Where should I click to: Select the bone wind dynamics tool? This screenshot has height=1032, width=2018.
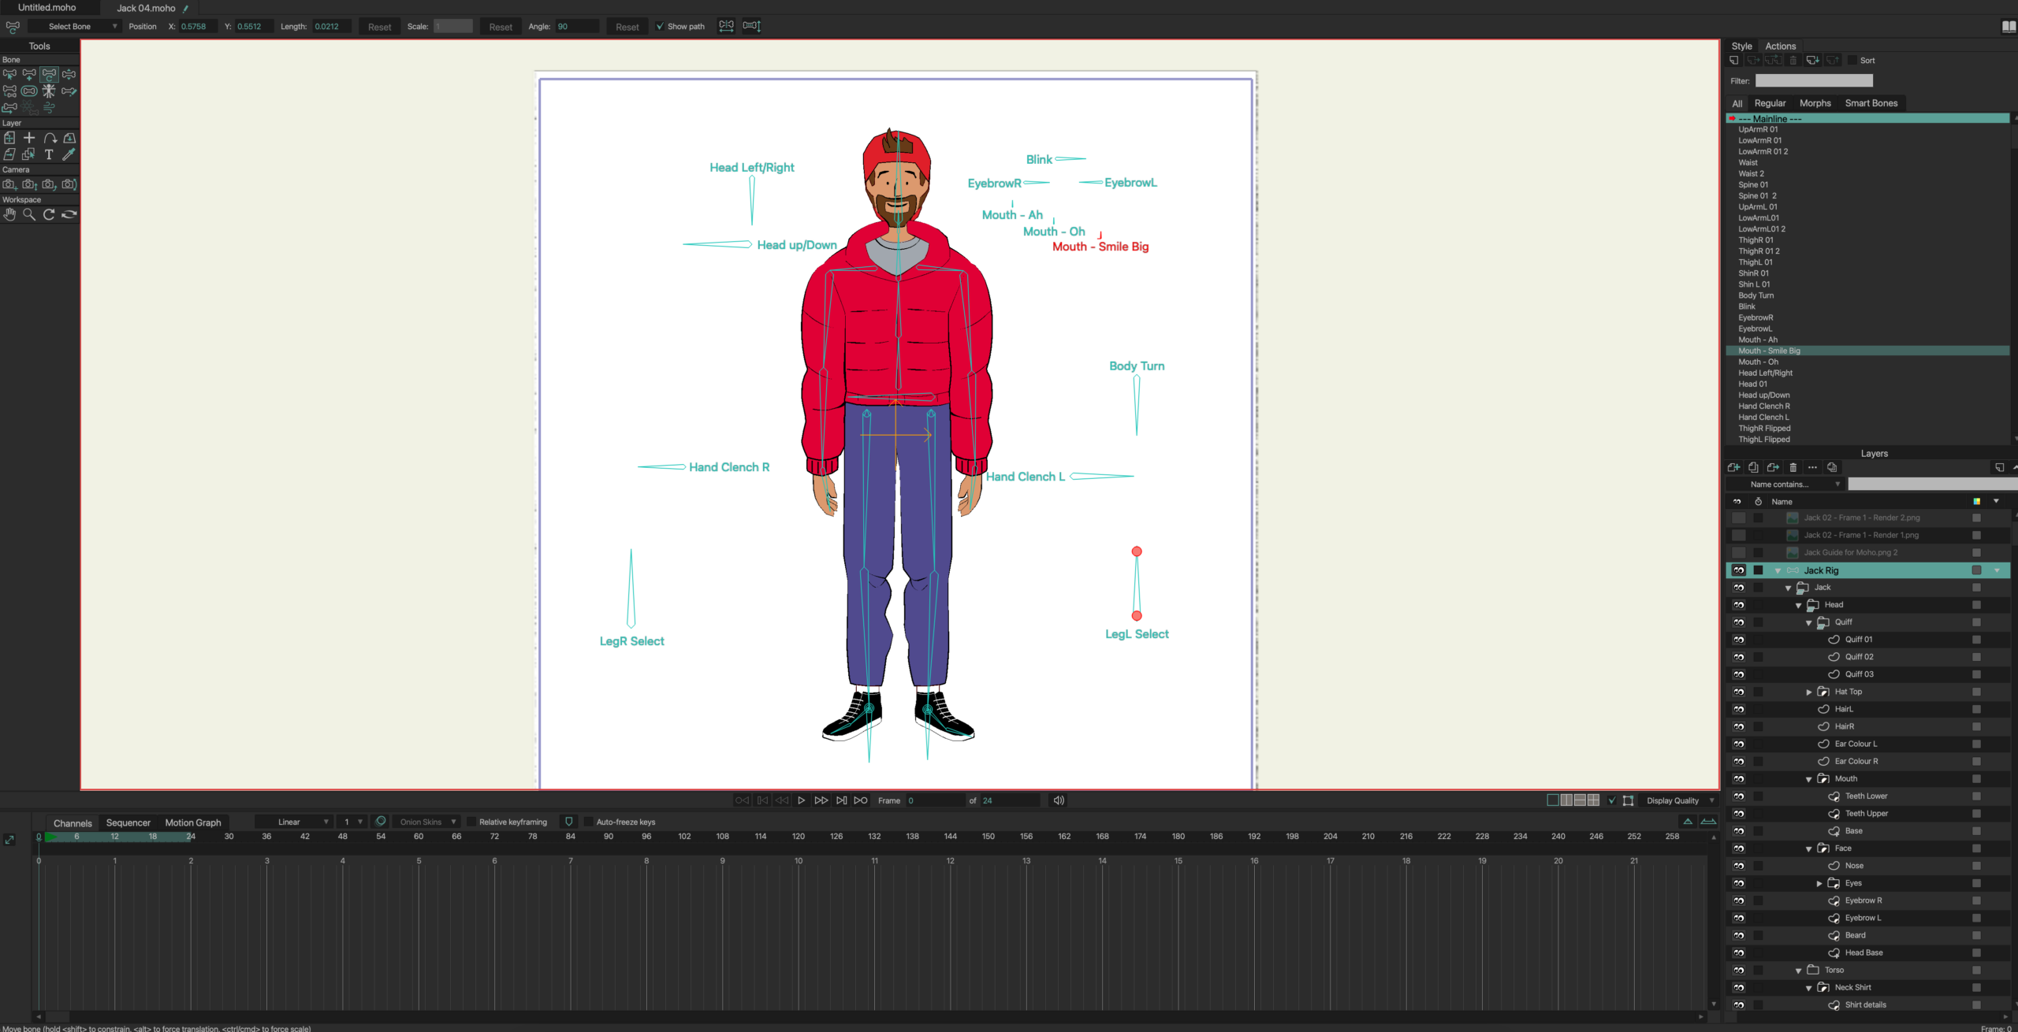(x=49, y=108)
